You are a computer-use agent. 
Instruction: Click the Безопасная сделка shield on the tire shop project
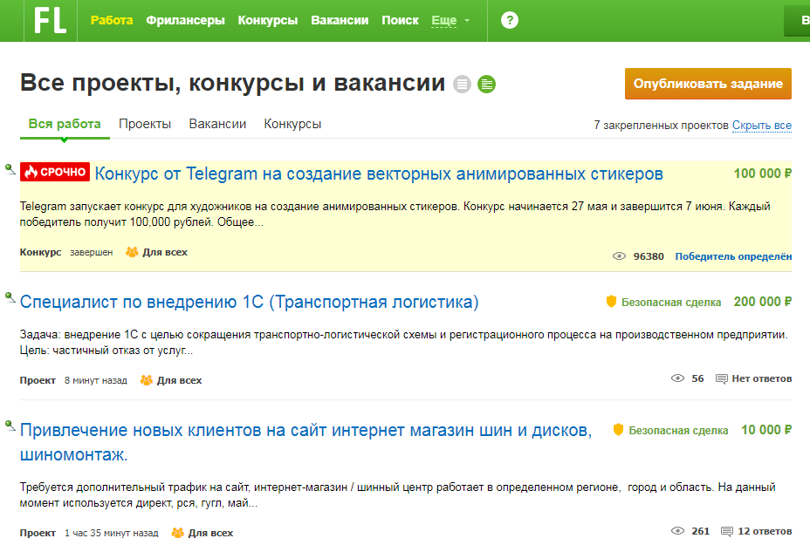(x=620, y=431)
